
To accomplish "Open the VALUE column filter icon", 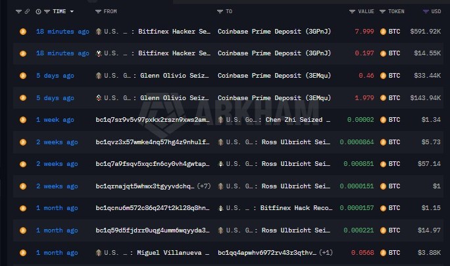I will [x=352, y=11].
